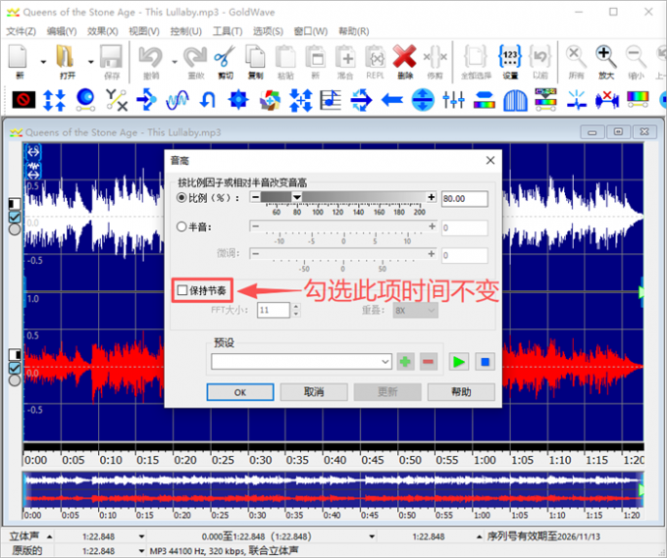Screen dimensions: 667x558
Task: Toggle the white left channel checkbox
Action: 15,217
